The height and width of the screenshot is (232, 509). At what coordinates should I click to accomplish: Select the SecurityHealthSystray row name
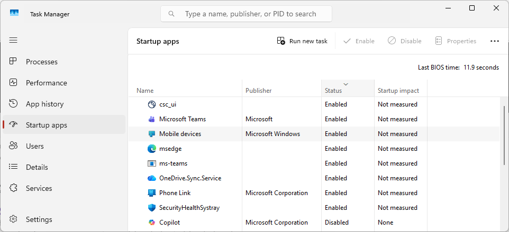189,208
